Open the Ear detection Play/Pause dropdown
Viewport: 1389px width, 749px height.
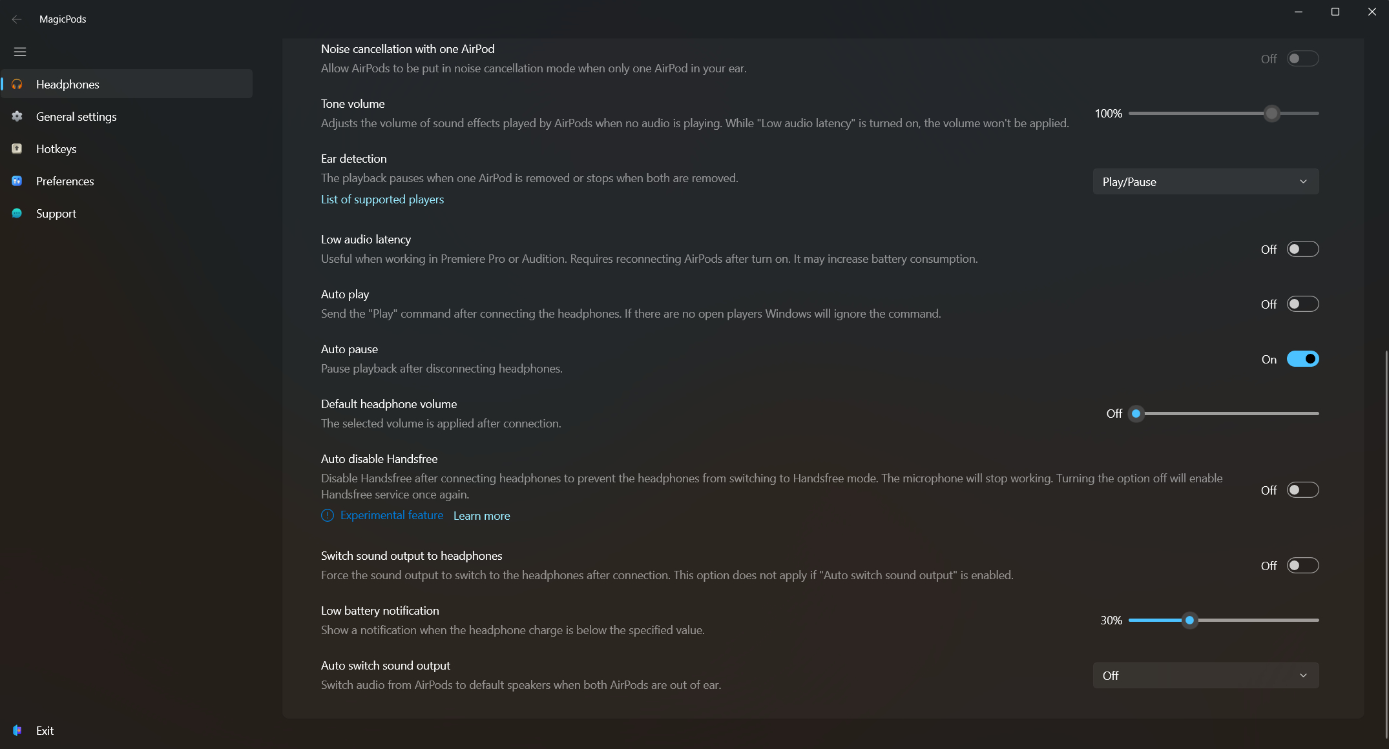pos(1206,181)
